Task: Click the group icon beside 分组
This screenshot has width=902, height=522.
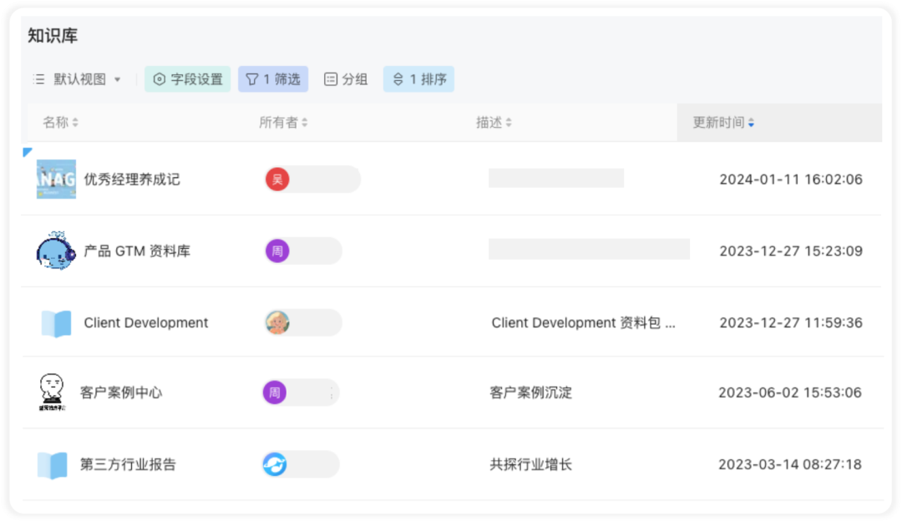Action: (330, 79)
